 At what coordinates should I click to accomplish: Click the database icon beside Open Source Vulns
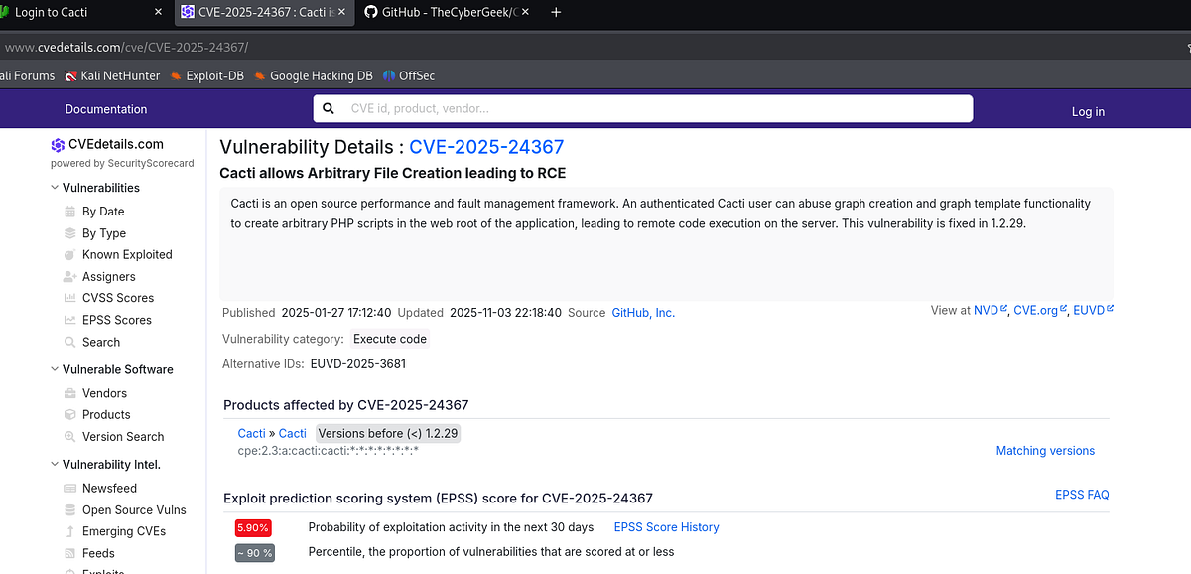69,510
